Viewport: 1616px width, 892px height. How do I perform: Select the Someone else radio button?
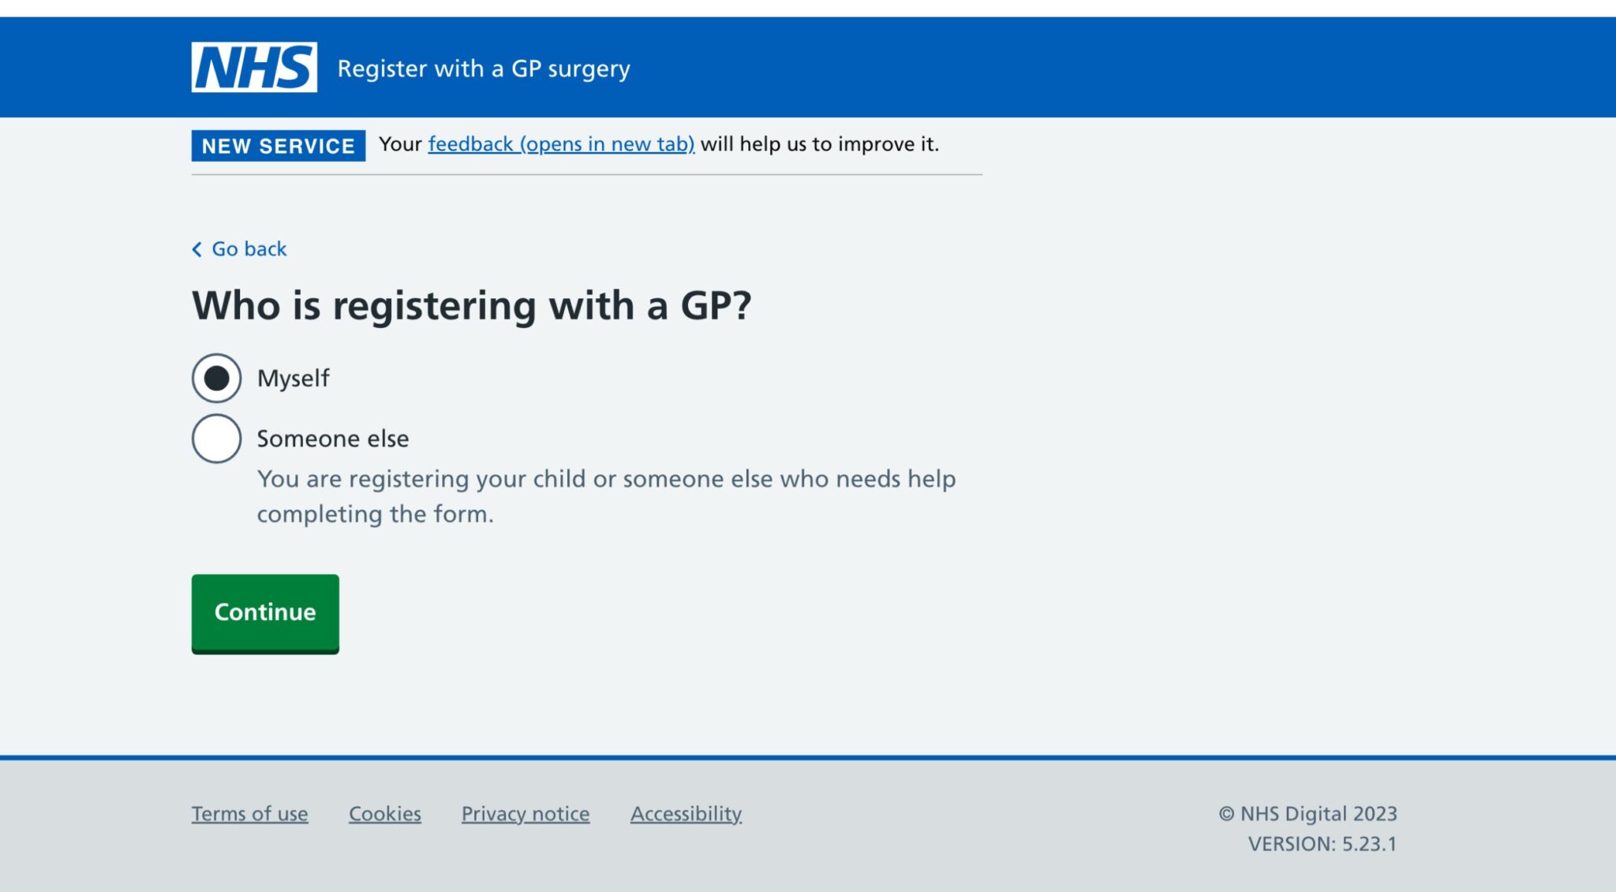point(216,438)
